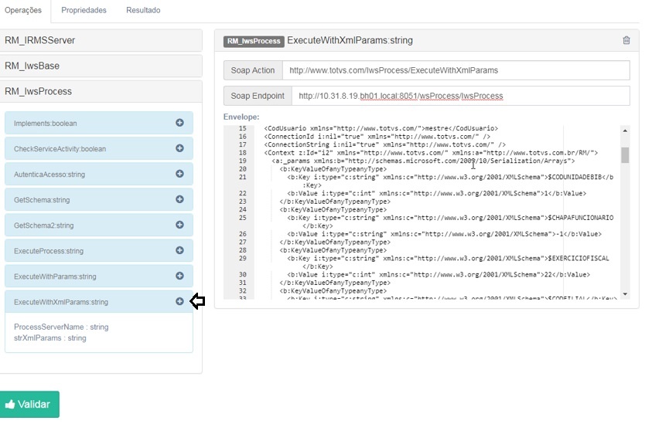Click the Soap Action label

(x=253, y=70)
